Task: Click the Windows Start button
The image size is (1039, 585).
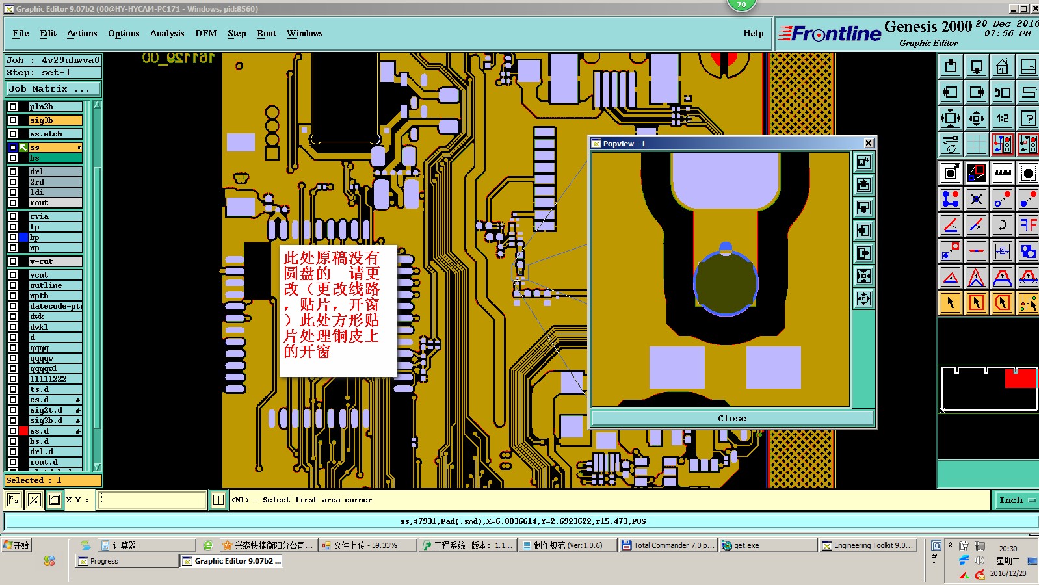Action: 17,545
